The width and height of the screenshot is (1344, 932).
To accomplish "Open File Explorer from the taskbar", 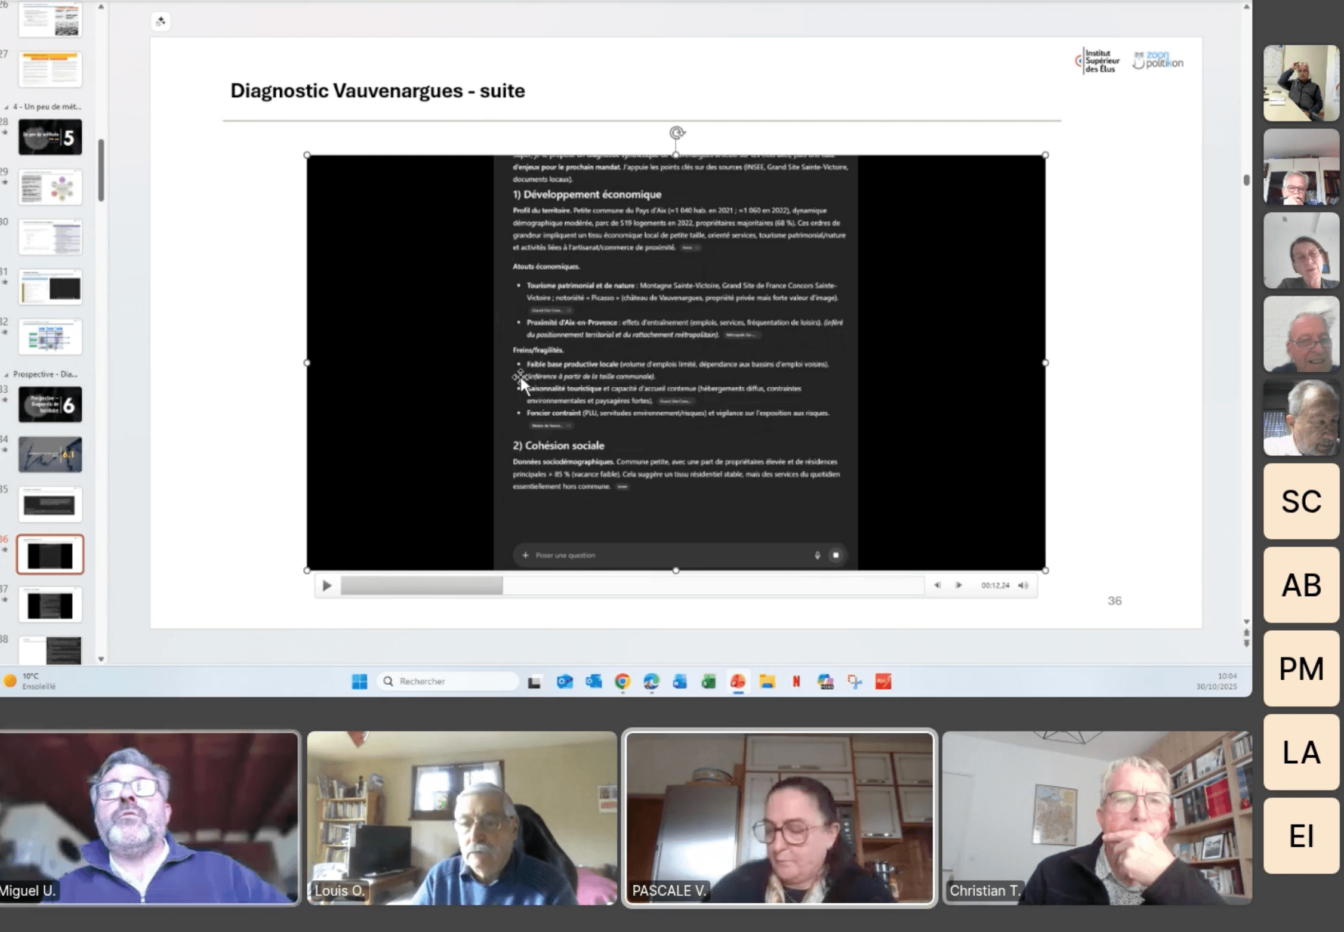I will click(767, 681).
